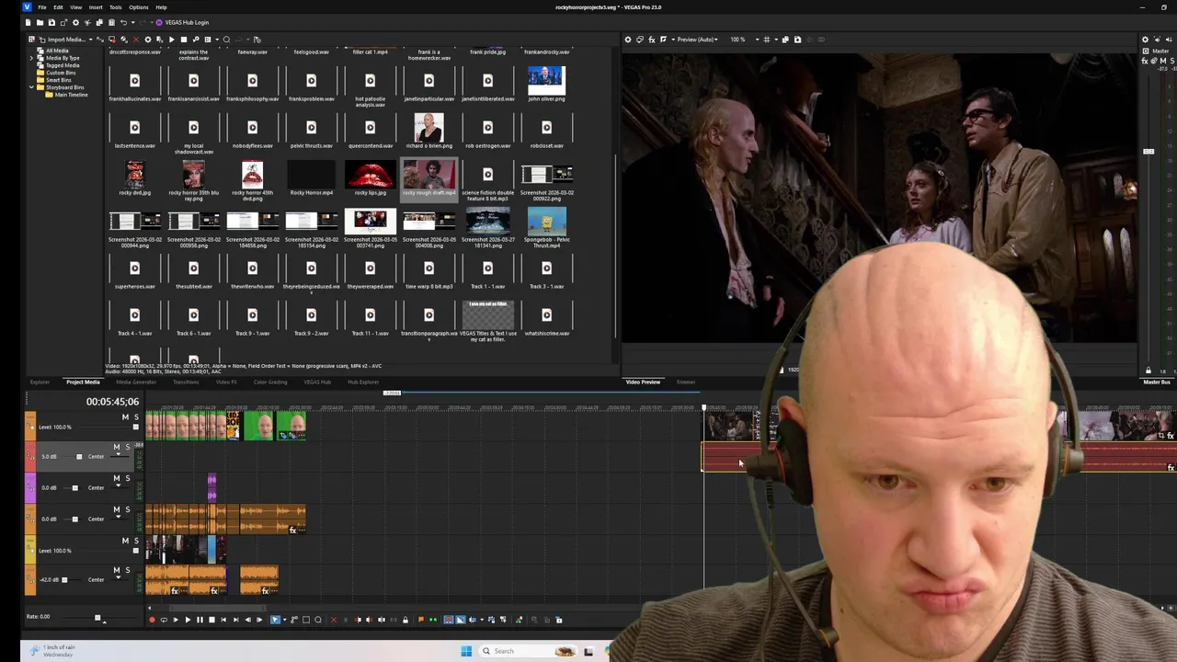Solo the audio track set to -42.0 dB

coord(128,570)
